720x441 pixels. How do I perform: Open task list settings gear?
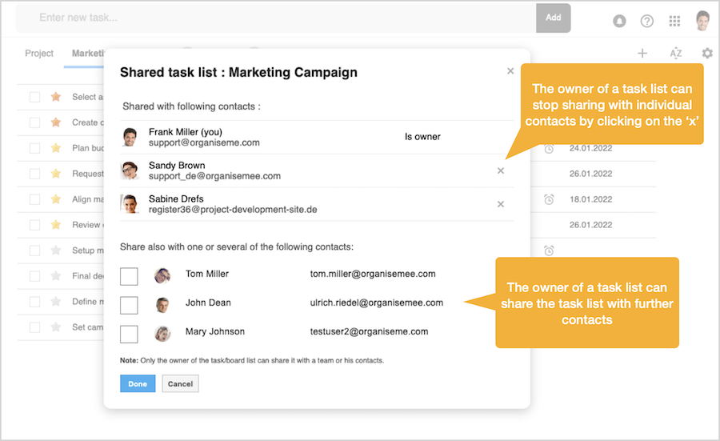click(707, 54)
